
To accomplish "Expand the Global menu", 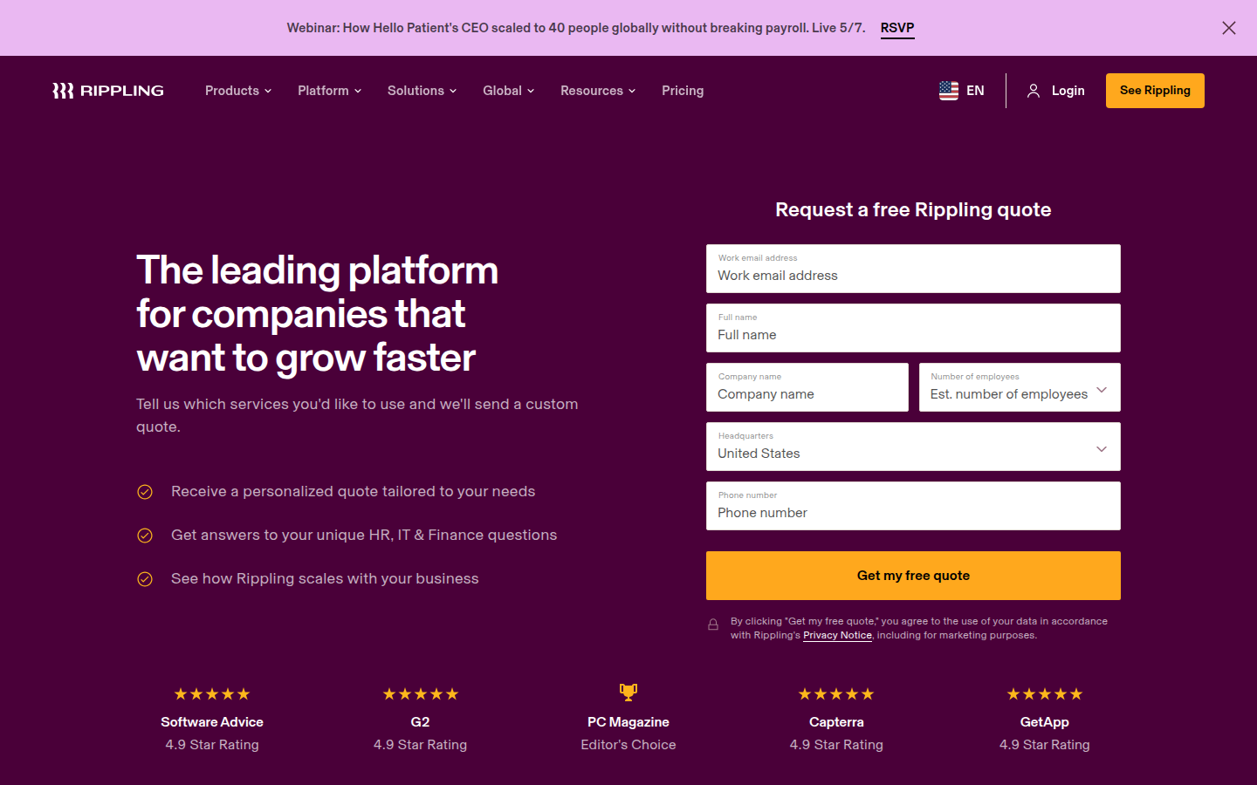I will point(509,91).
